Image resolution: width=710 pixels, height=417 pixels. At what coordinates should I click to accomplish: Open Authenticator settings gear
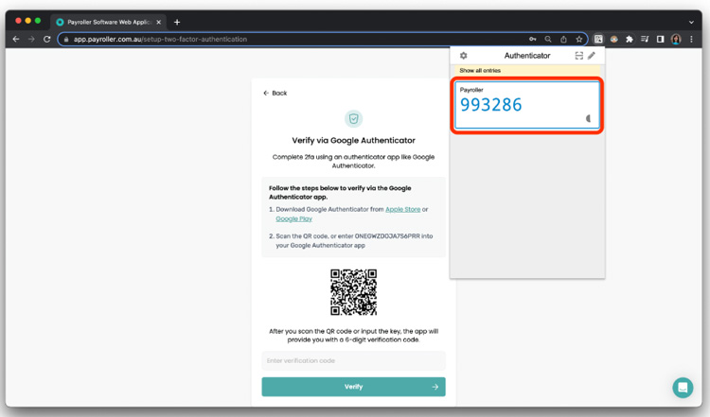coord(463,56)
